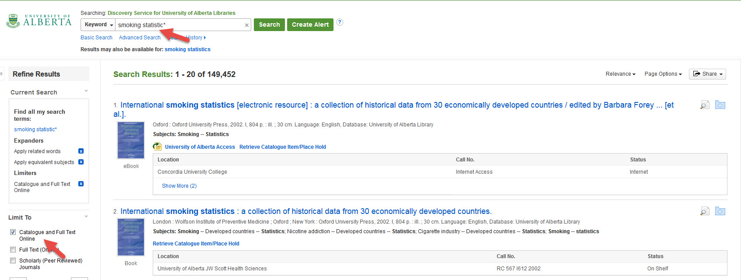This screenshot has height=280, width=741.
Task: Remove the Apply equivalent subjects expander
Action: 81,162
